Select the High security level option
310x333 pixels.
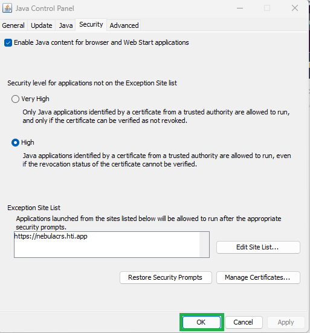point(15,142)
